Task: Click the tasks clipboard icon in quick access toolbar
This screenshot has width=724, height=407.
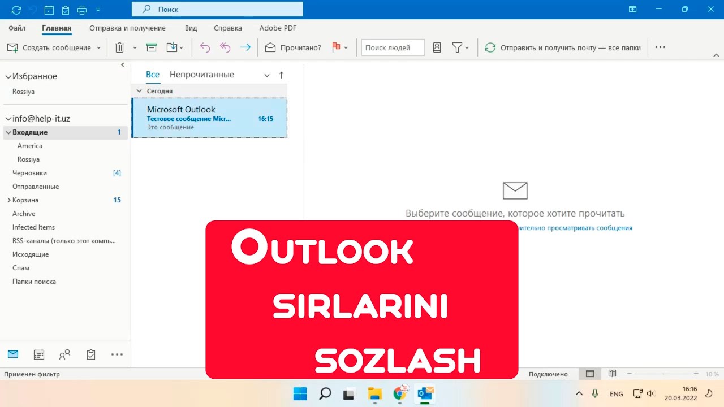Action: pos(66,10)
